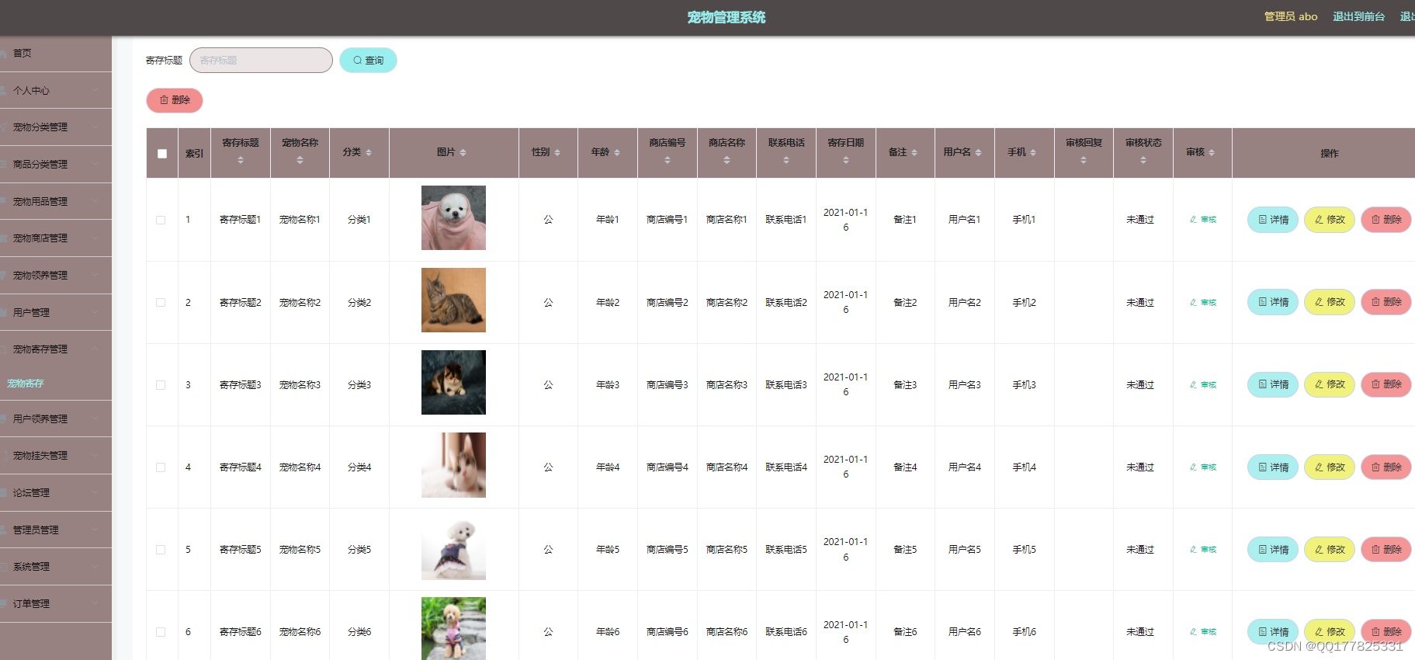The height and width of the screenshot is (660, 1415).
Task: Expand the 宠物商店管理 sidebar menu
Action: pos(56,238)
